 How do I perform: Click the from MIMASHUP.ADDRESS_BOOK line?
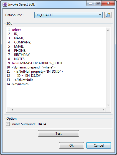pyautogui.click(x=37, y=63)
